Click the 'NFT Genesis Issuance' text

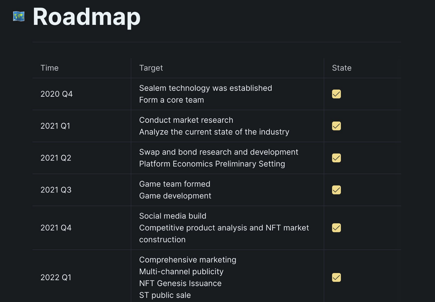(x=180, y=283)
